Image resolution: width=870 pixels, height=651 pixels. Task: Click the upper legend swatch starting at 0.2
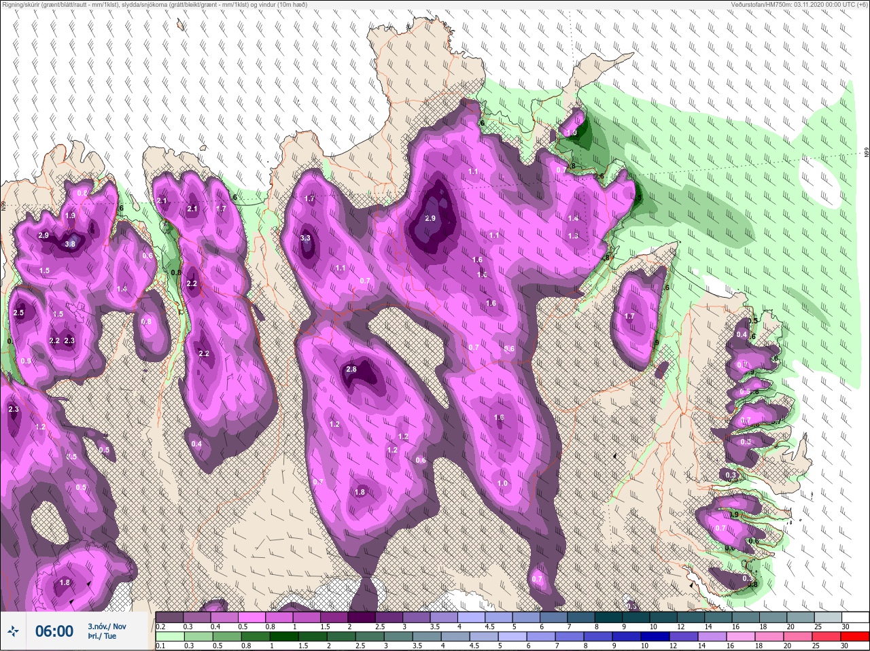169,617
